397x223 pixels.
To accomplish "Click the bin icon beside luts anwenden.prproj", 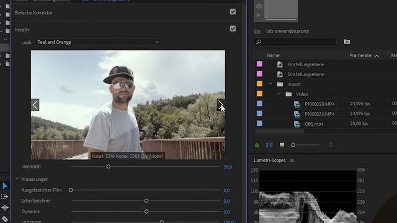I will (x=257, y=32).
